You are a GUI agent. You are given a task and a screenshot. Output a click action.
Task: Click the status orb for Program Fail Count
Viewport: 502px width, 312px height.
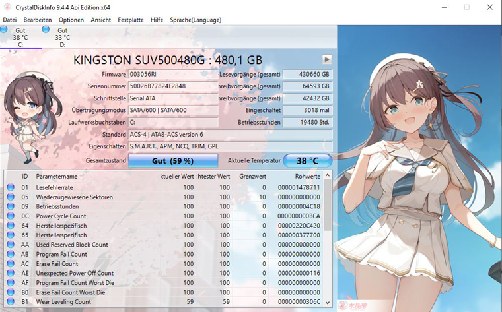(x=11, y=254)
